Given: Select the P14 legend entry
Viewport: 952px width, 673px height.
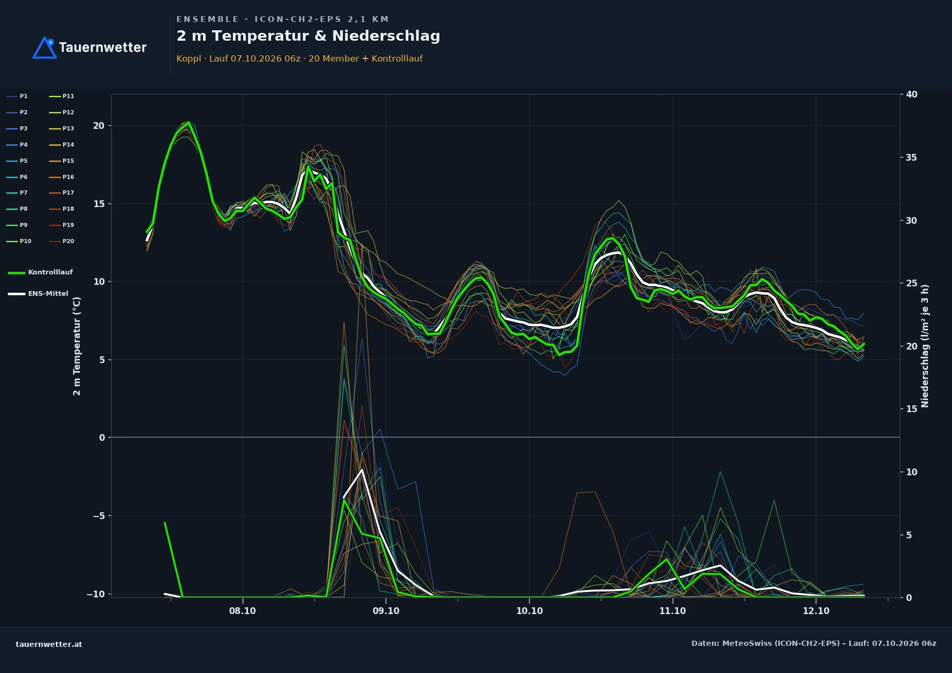Looking at the screenshot, I should 62,145.
